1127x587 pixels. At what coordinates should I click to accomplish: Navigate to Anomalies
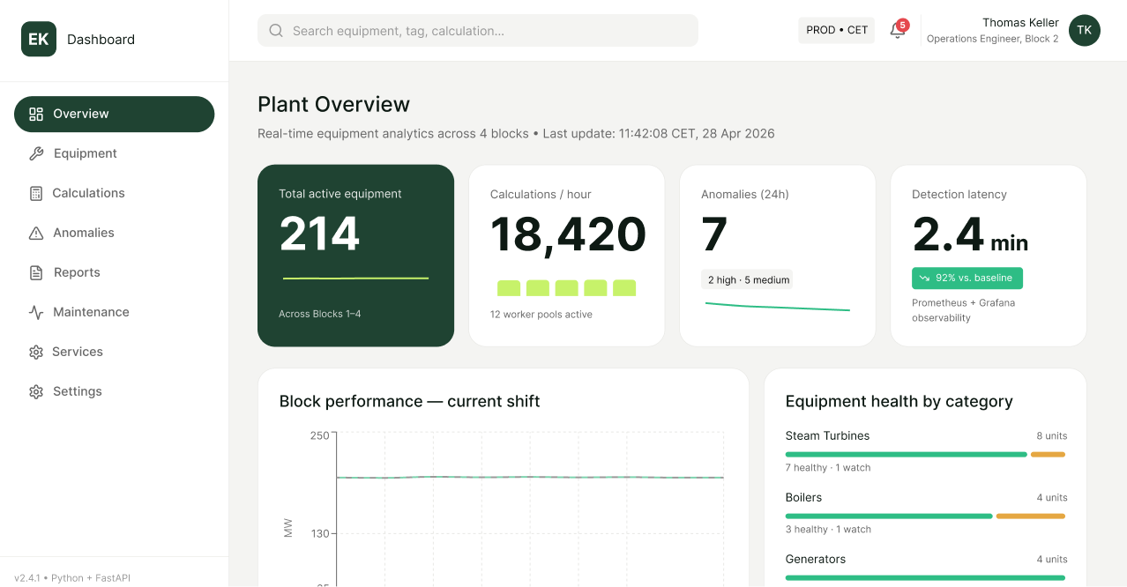click(x=115, y=233)
